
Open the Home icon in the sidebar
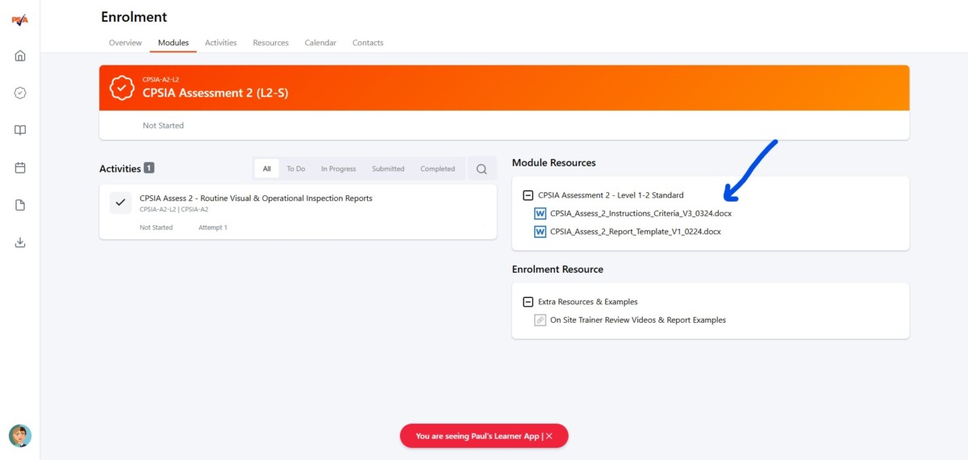point(20,56)
